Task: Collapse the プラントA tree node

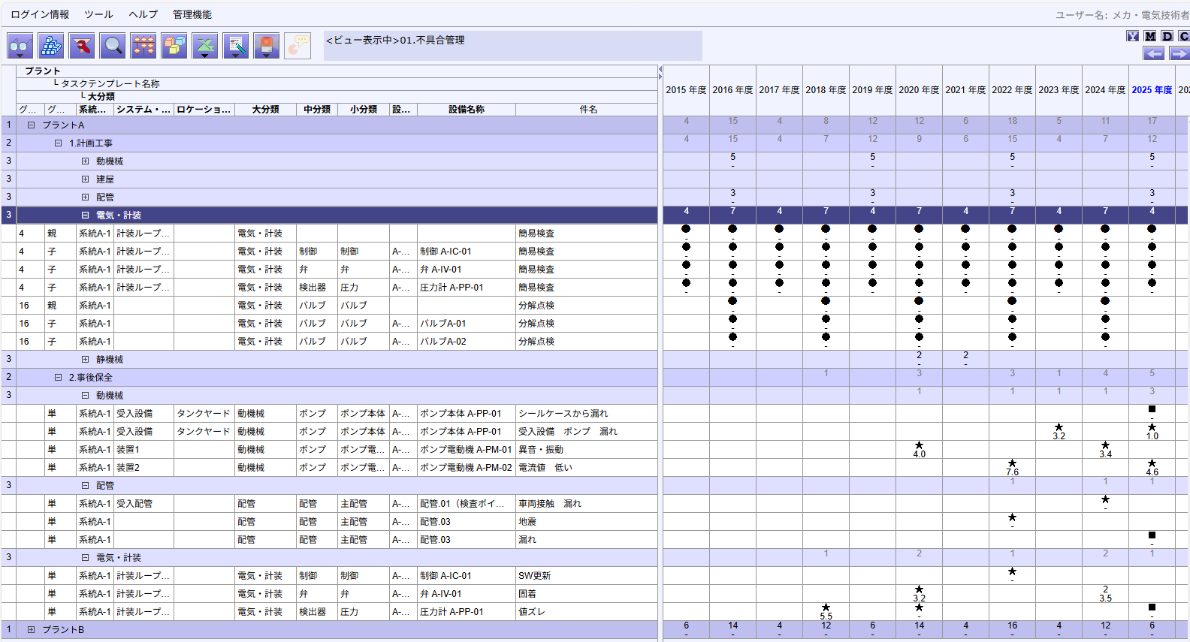Action: pyautogui.click(x=31, y=125)
